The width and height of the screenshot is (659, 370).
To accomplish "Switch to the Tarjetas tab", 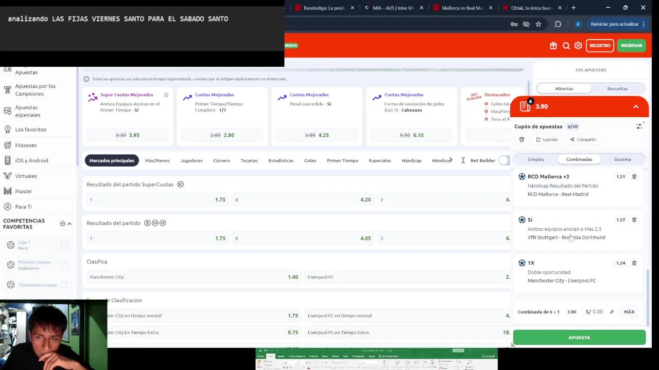I will 249,161.
